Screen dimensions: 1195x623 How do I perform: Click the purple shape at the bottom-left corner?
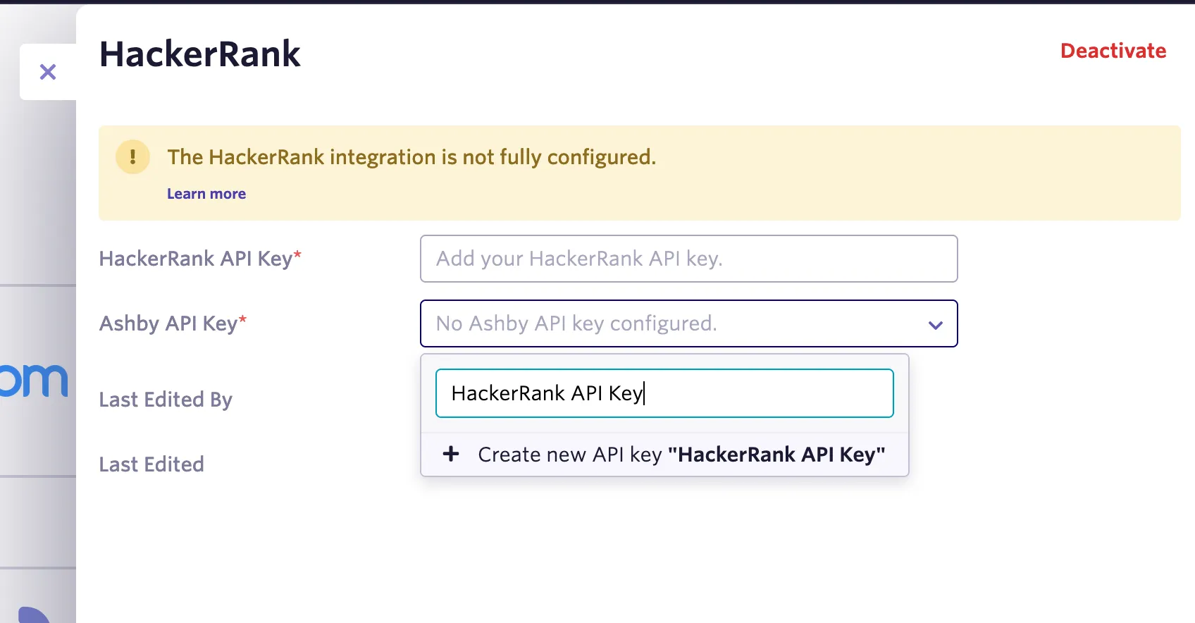point(33,615)
